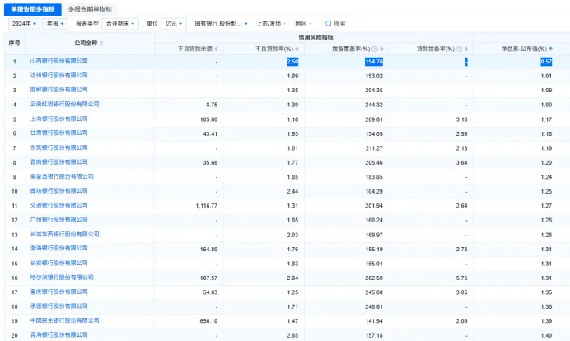Switch to the 多报告期单指标 tab

[91, 8]
